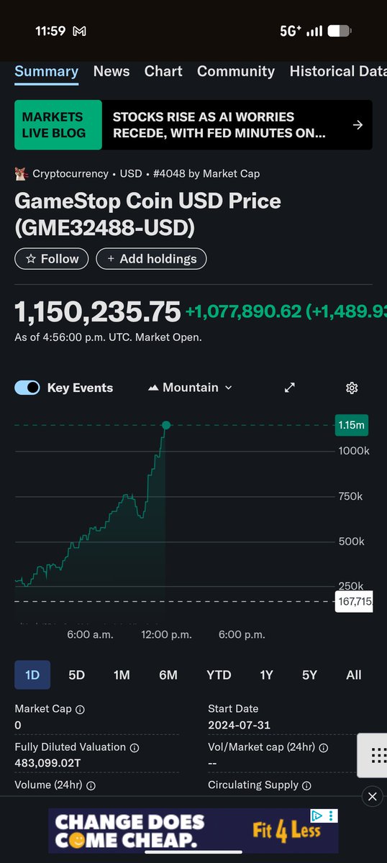This screenshot has height=863, width=387.
Task: Show Volume (24hr) info tooltip
Action: click(x=91, y=785)
